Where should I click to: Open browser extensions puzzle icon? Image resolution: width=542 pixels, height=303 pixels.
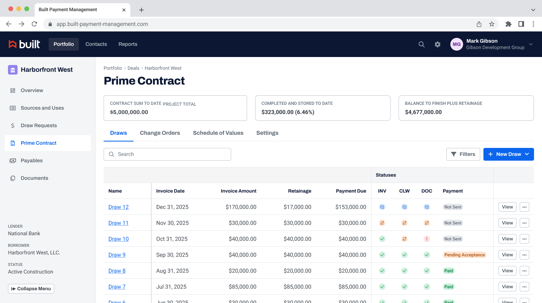[508, 24]
